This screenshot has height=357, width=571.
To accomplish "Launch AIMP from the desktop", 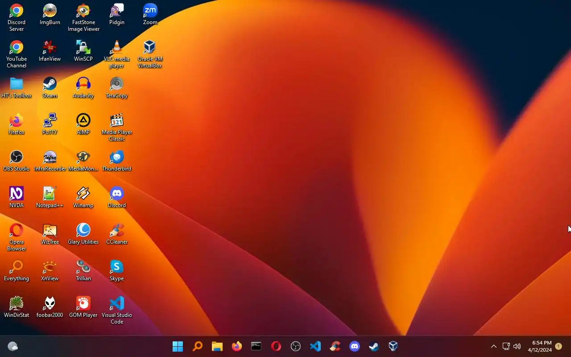I will point(83,125).
